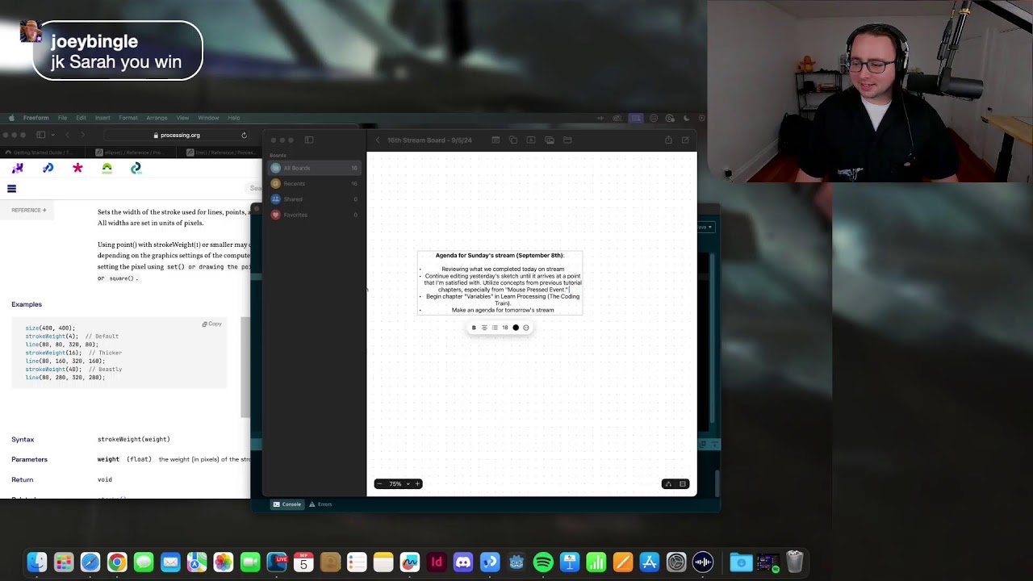This screenshot has height=581, width=1033.
Task: Select All Boards in Freeform sidebar
Action: tap(315, 168)
